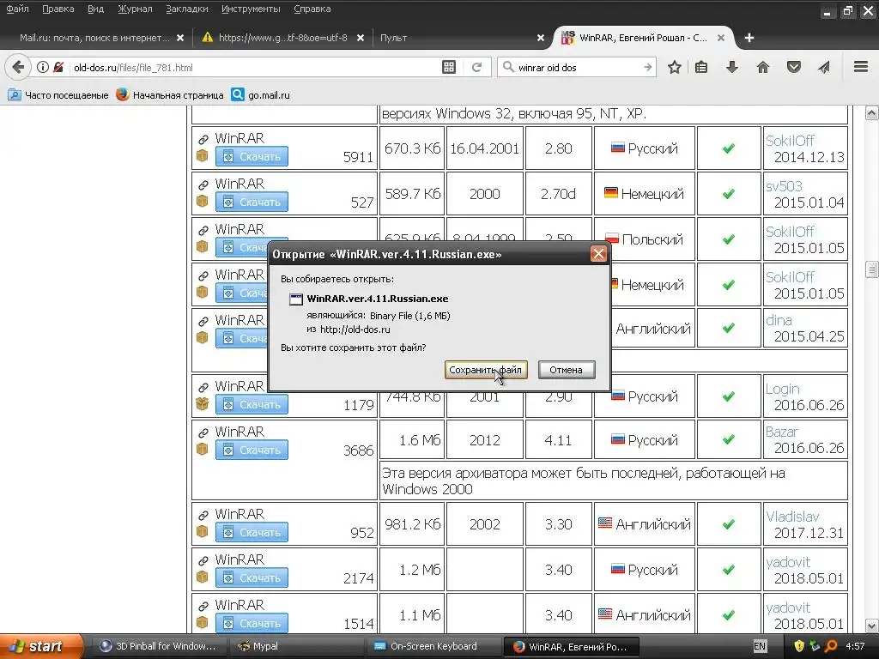This screenshot has height=659, width=879.
Task: Open the bookmarks list icon
Action: click(x=701, y=67)
